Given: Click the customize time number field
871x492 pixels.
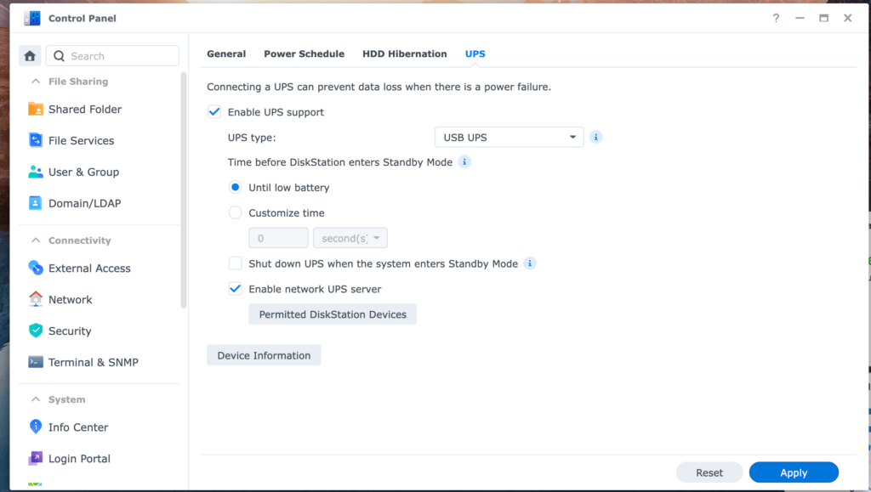Looking at the screenshot, I should [x=278, y=238].
